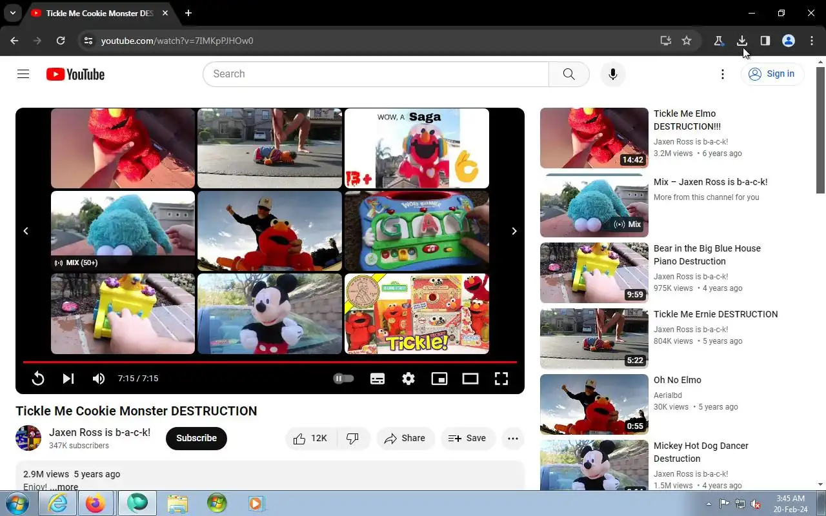This screenshot has height=516, width=826.
Task: Subscribe to the channel
Action: [196, 438]
